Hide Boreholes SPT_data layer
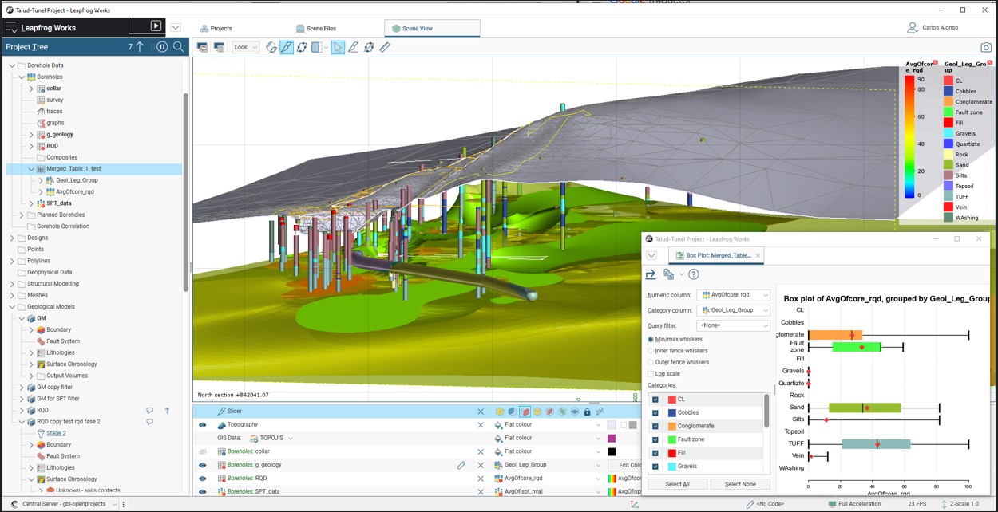 coord(202,491)
